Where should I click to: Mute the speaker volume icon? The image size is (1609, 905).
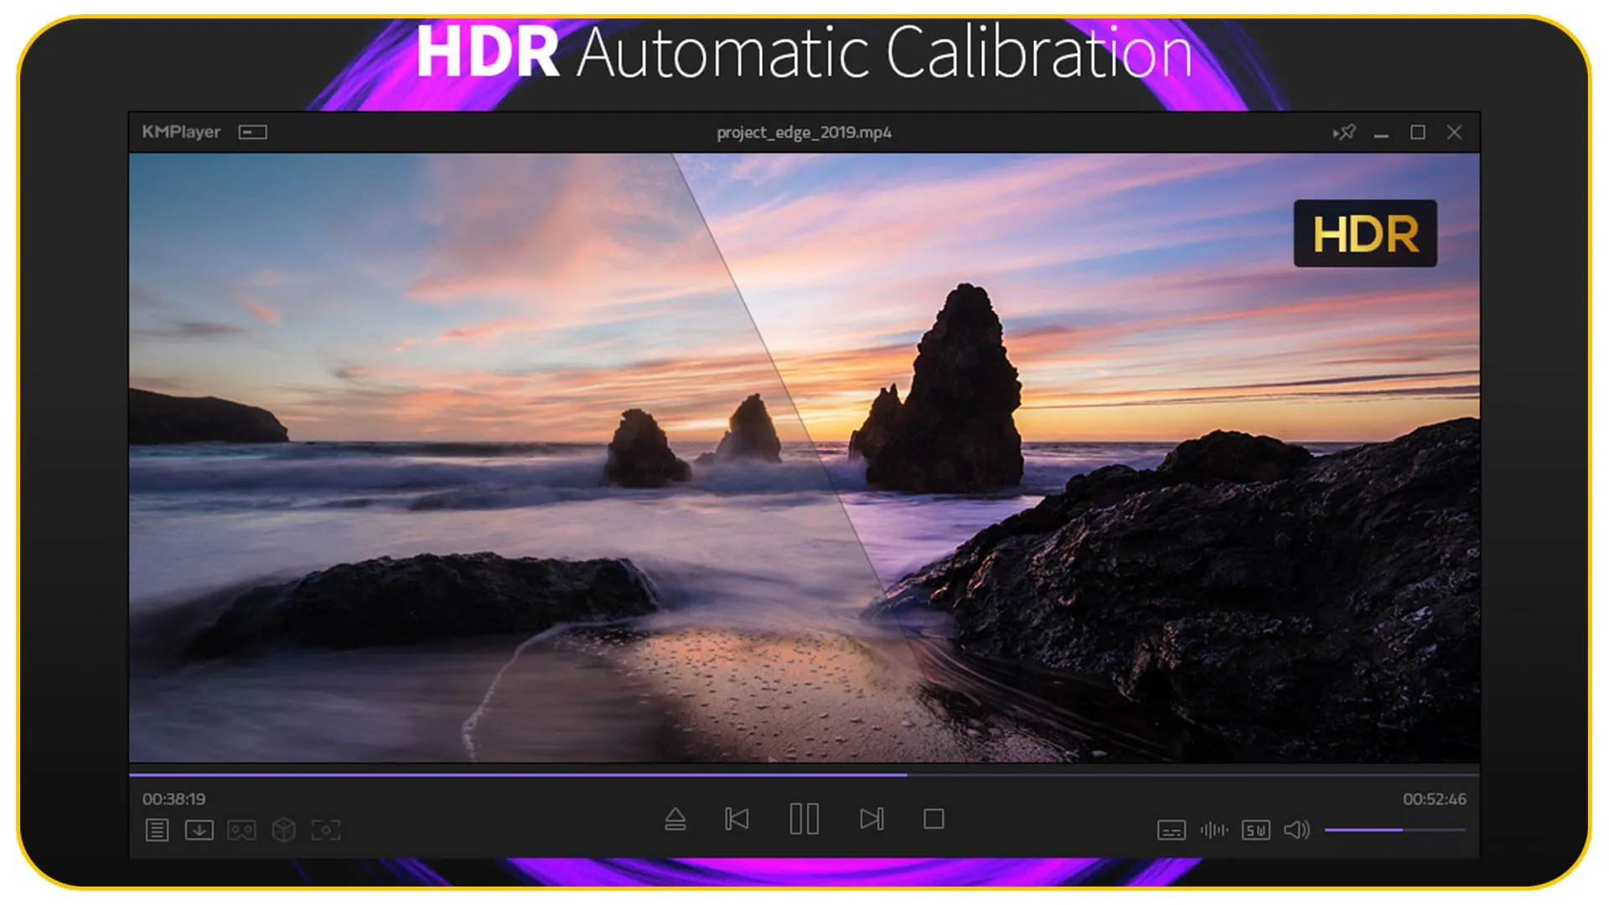[1296, 830]
